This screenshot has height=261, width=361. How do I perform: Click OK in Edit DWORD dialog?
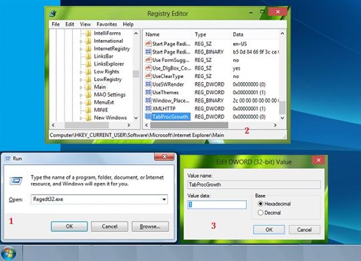[269, 230]
